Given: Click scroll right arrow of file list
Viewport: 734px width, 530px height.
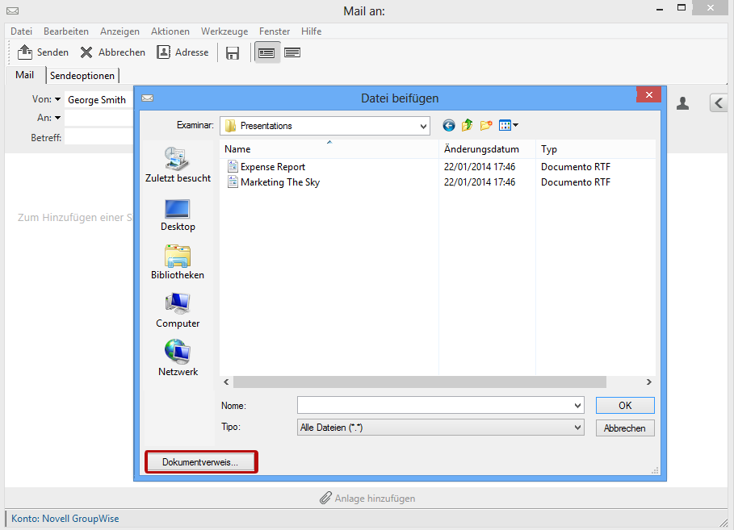Looking at the screenshot, I should click(x=648, y=382).
